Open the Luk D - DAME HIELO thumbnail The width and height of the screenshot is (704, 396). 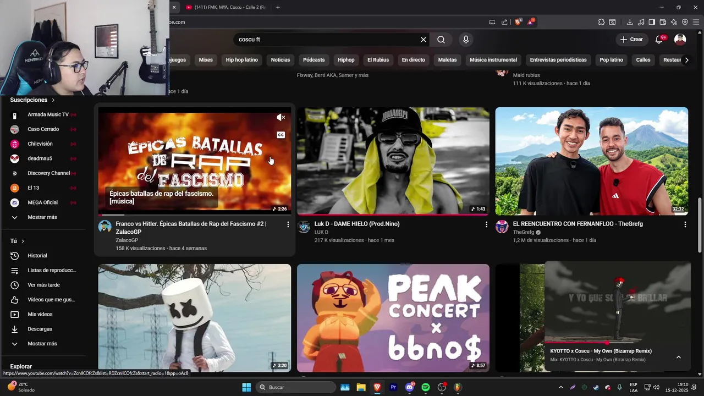pyautogui.click(x=393, y=161)
